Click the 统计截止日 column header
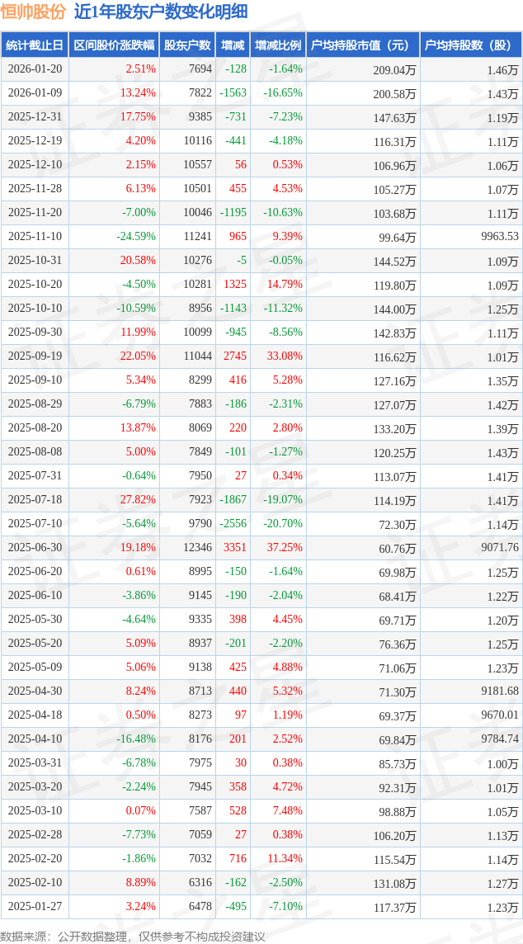 (x=34, y=45)
